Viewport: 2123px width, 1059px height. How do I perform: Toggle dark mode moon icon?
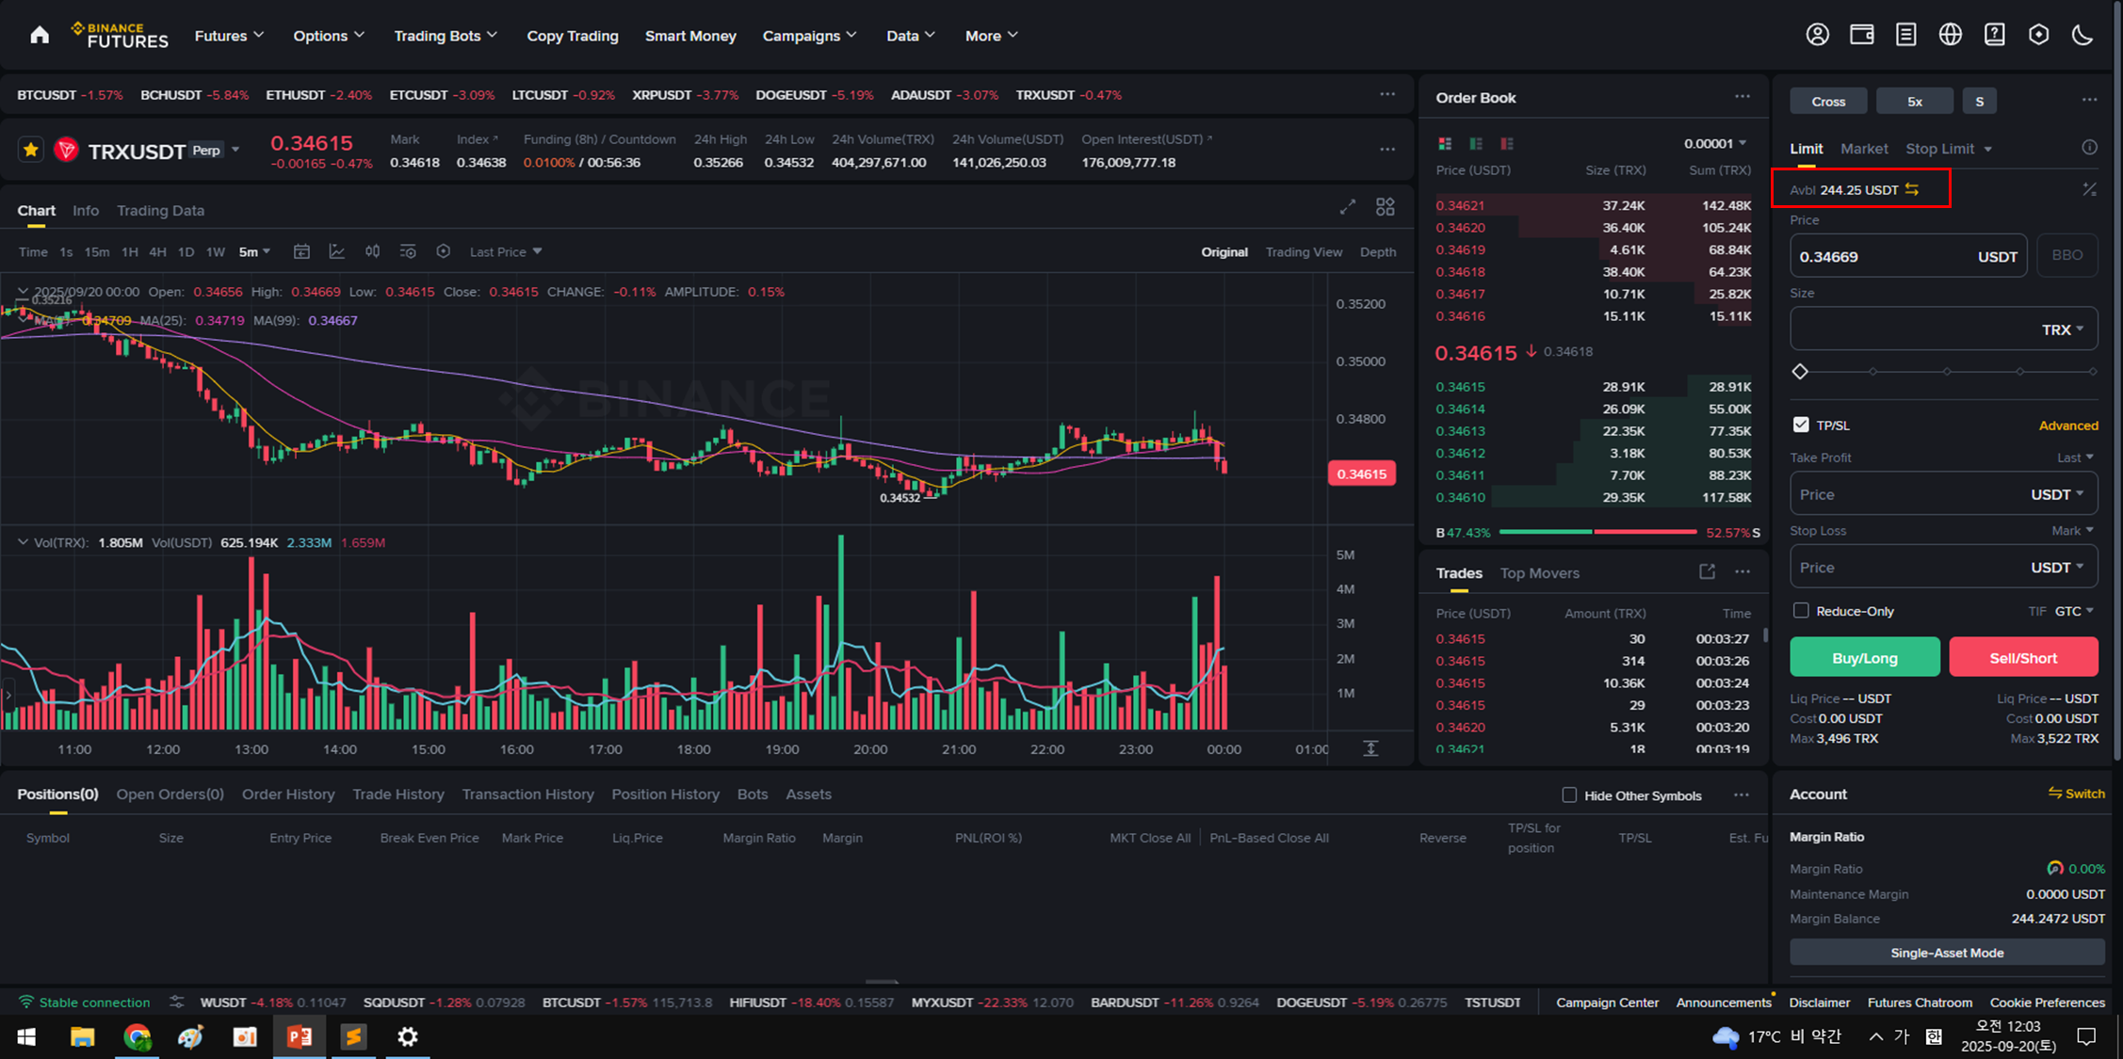tap(2082, 35)
